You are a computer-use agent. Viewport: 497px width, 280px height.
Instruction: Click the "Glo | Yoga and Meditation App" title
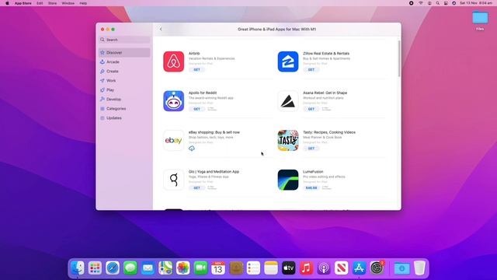[x=214, y=171]
